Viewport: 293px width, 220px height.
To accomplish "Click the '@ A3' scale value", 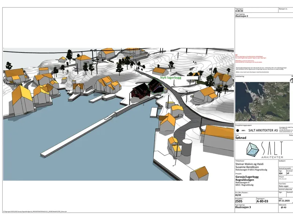I will coord(283,207).
